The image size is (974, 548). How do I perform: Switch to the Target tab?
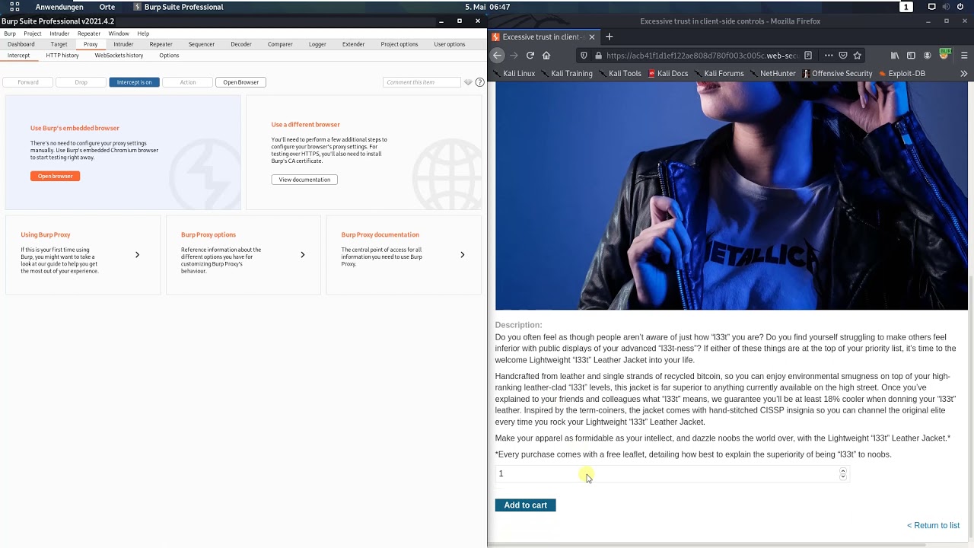click(x=59, y=44)
